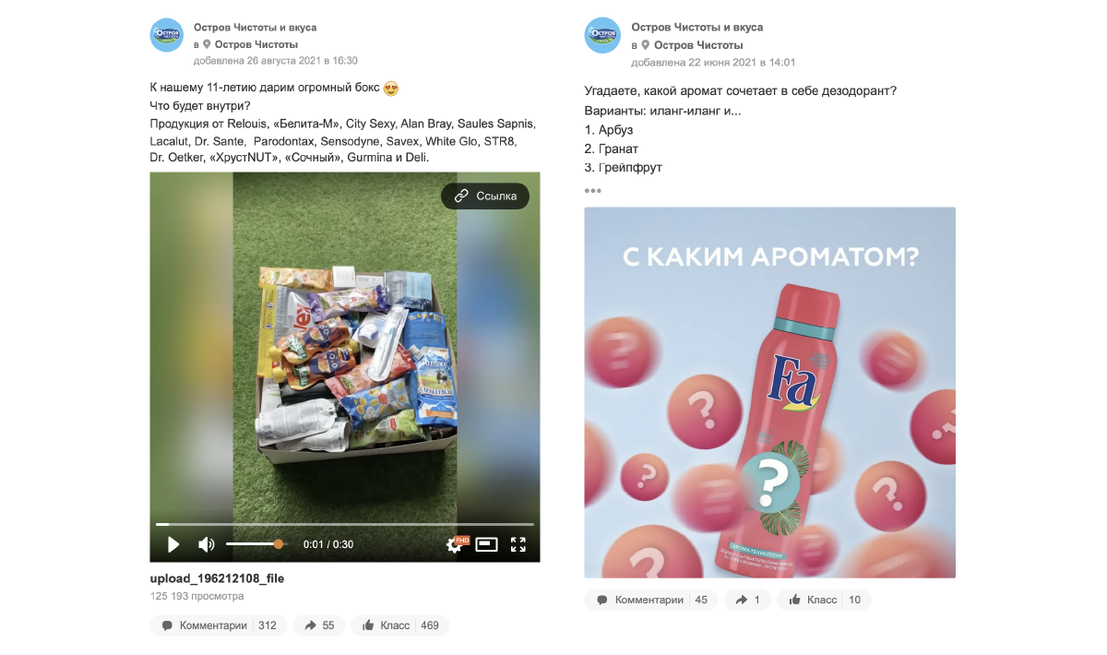This screenshot has height=655, width=1107.
Task: Like the left post with Класс 469
Action: point(400,625)
